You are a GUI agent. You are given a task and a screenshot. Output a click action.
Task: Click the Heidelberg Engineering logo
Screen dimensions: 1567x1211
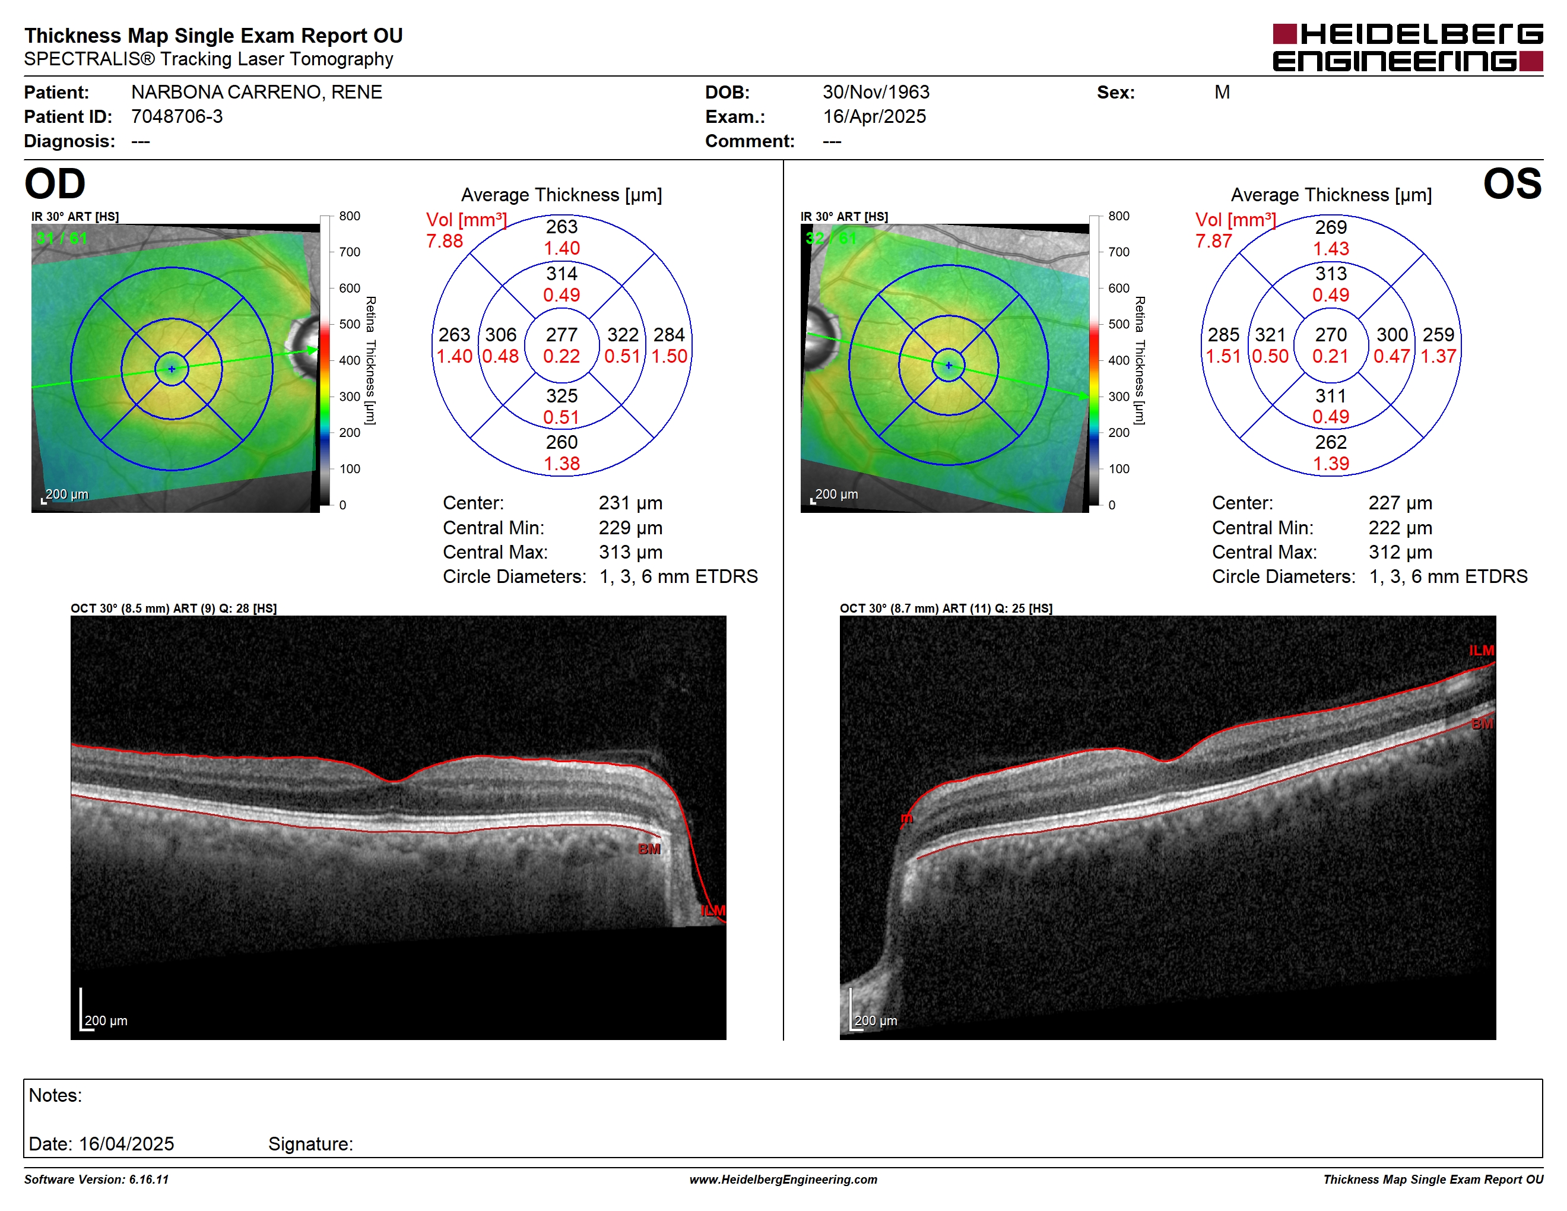click(x=1407, y=47)
